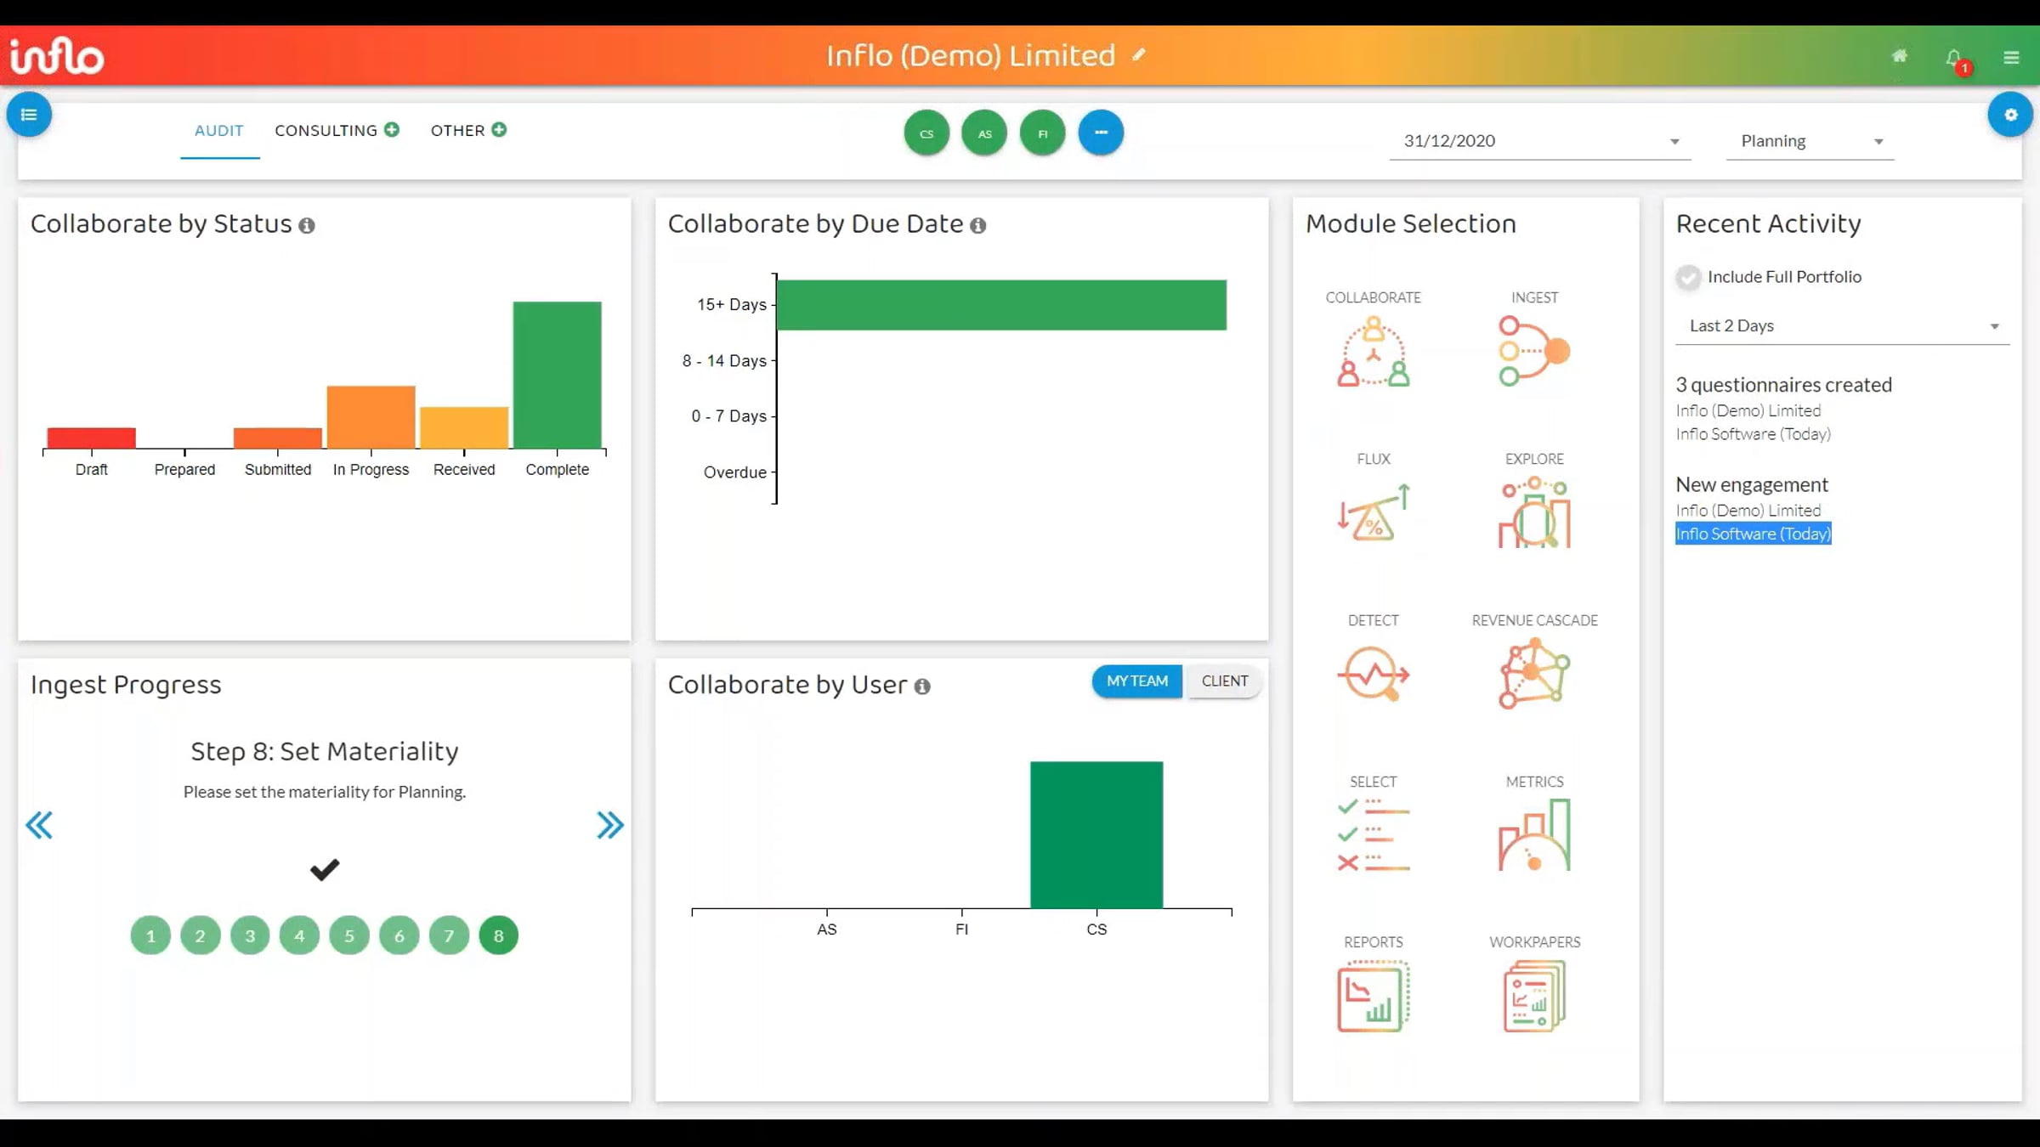
Task: Open the Collaborate module icon
Action: 1373,351
